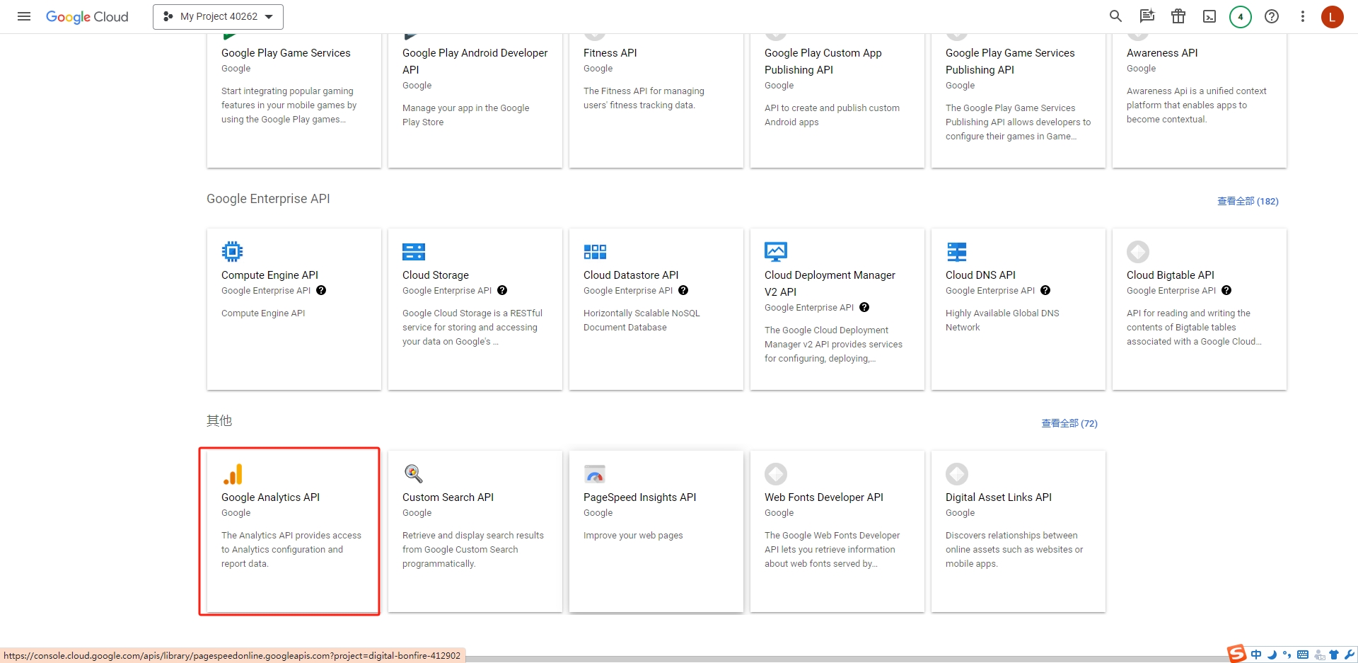Open the Fitness API title
The height and width of the screenshot is (663, 1358).
(x=610, y=53)
